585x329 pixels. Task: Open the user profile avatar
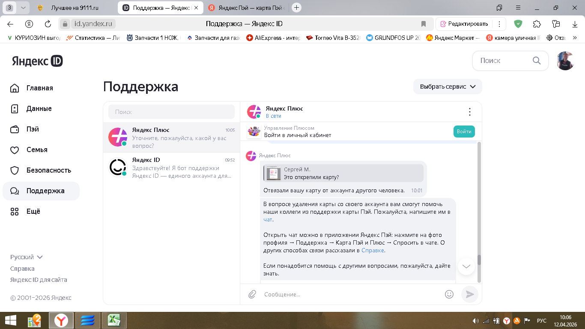click(x=565, y=61)
